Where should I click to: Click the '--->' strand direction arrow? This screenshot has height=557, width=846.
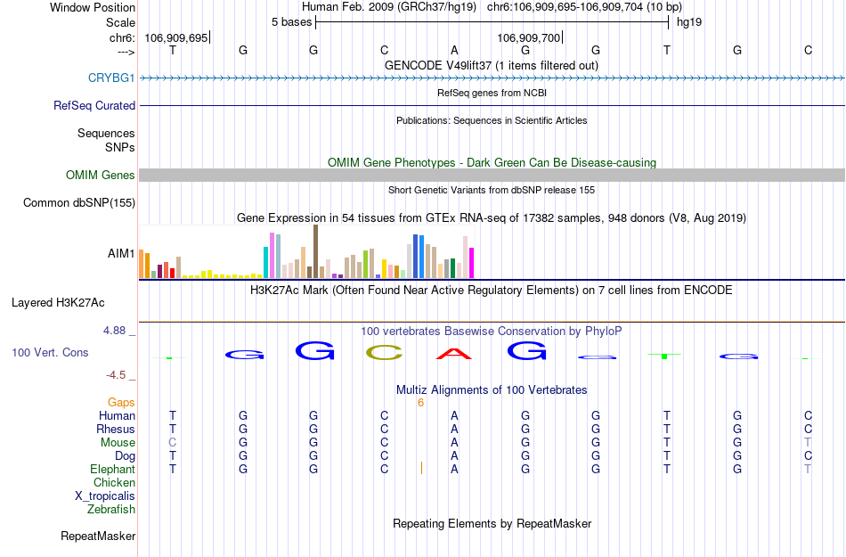pyautogui.click(x=126, y=52)
